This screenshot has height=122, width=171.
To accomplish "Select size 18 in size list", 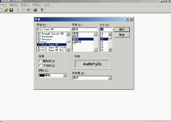I will pos(104,47).
